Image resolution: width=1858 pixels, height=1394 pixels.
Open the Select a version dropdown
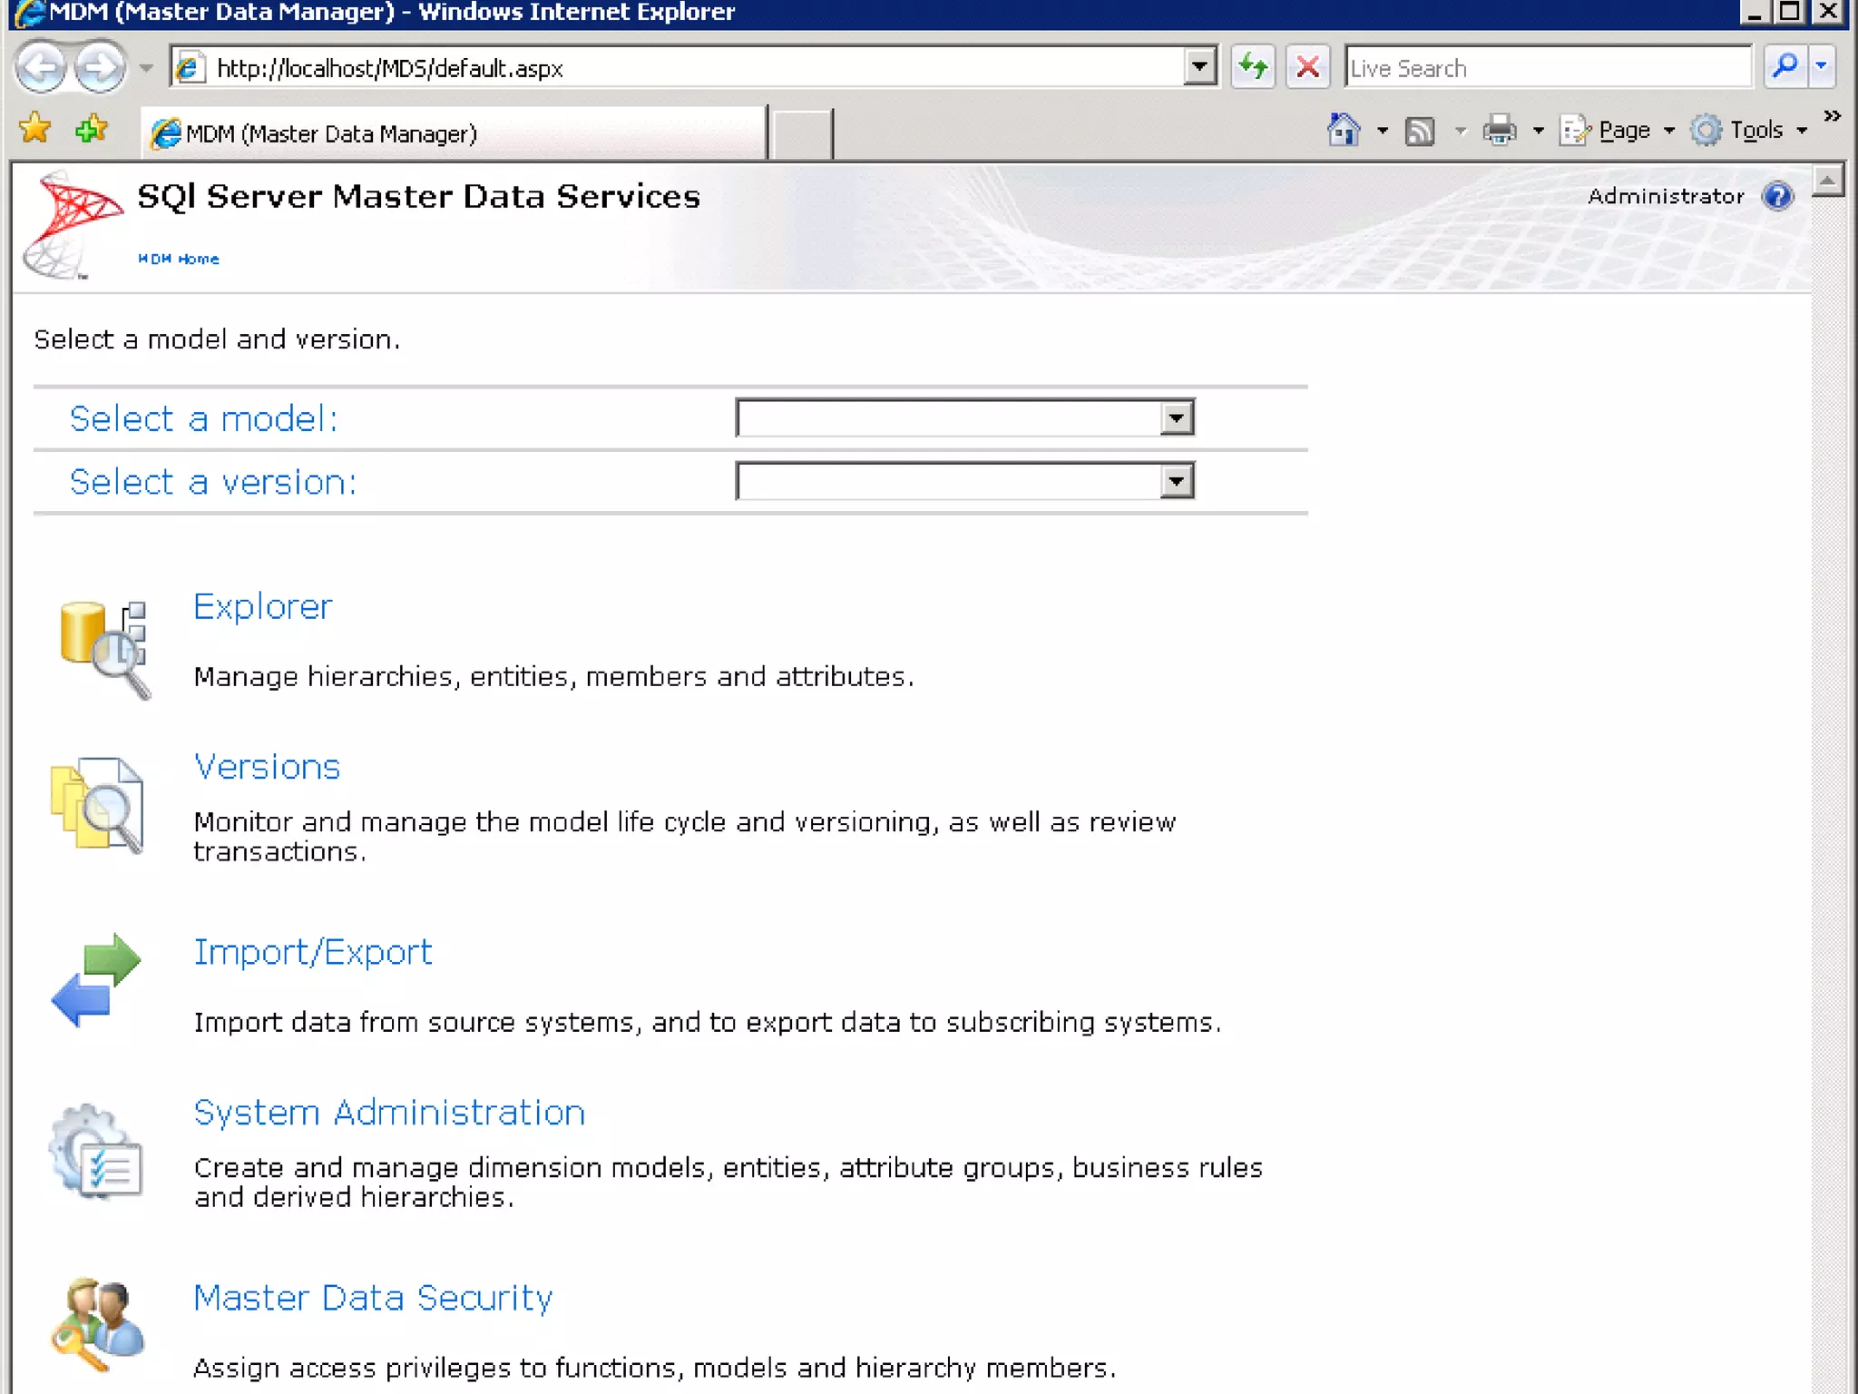pyautogui.click(x=965, y=481)
